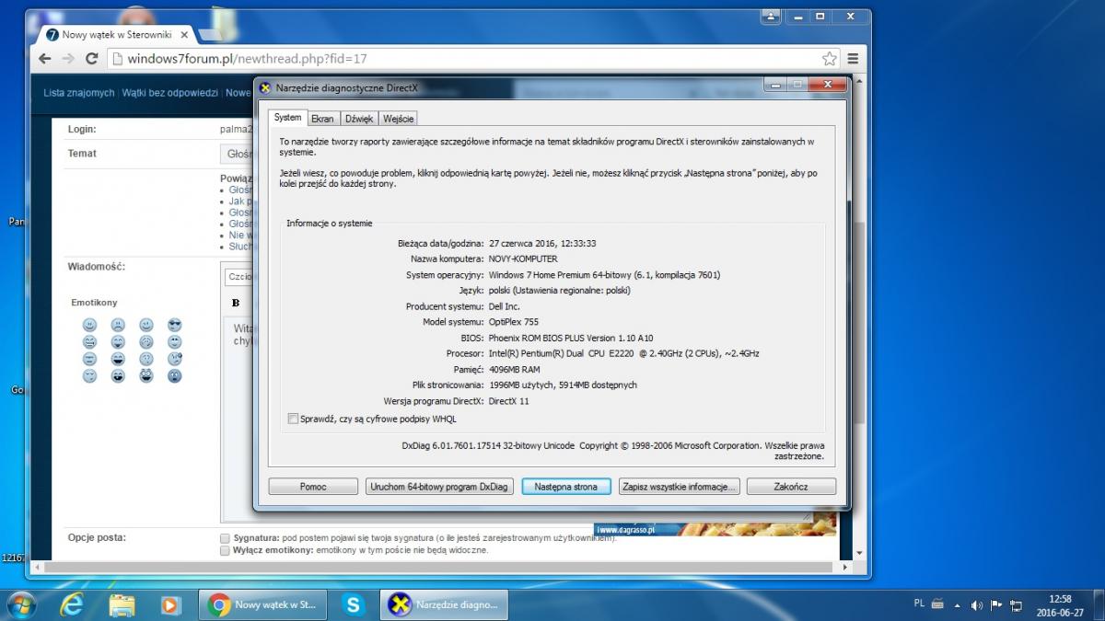Click the 'Dell Inc.' manufacturer value
The width and height of the screenshot is (1105, 621).
click(505, 306)
